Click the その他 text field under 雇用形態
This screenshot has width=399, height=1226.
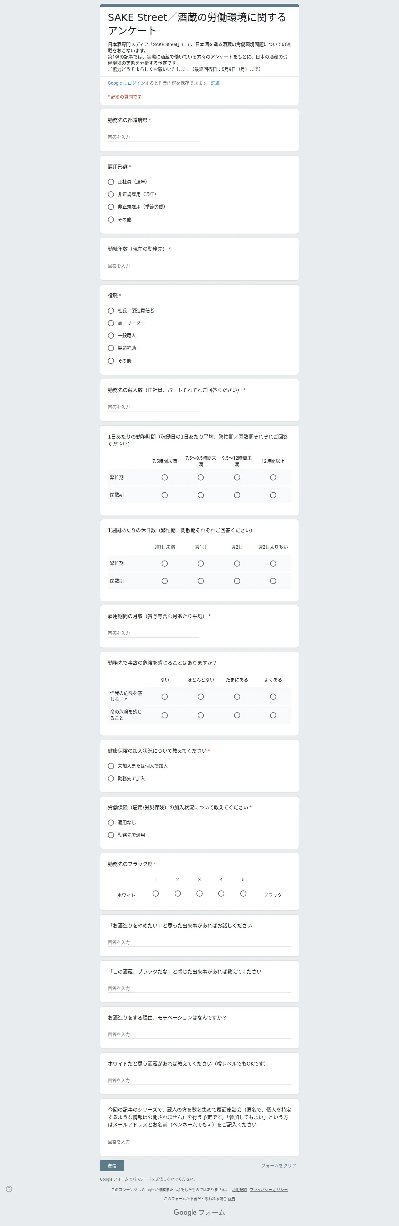pyautogui.click(x=213, y=219)
